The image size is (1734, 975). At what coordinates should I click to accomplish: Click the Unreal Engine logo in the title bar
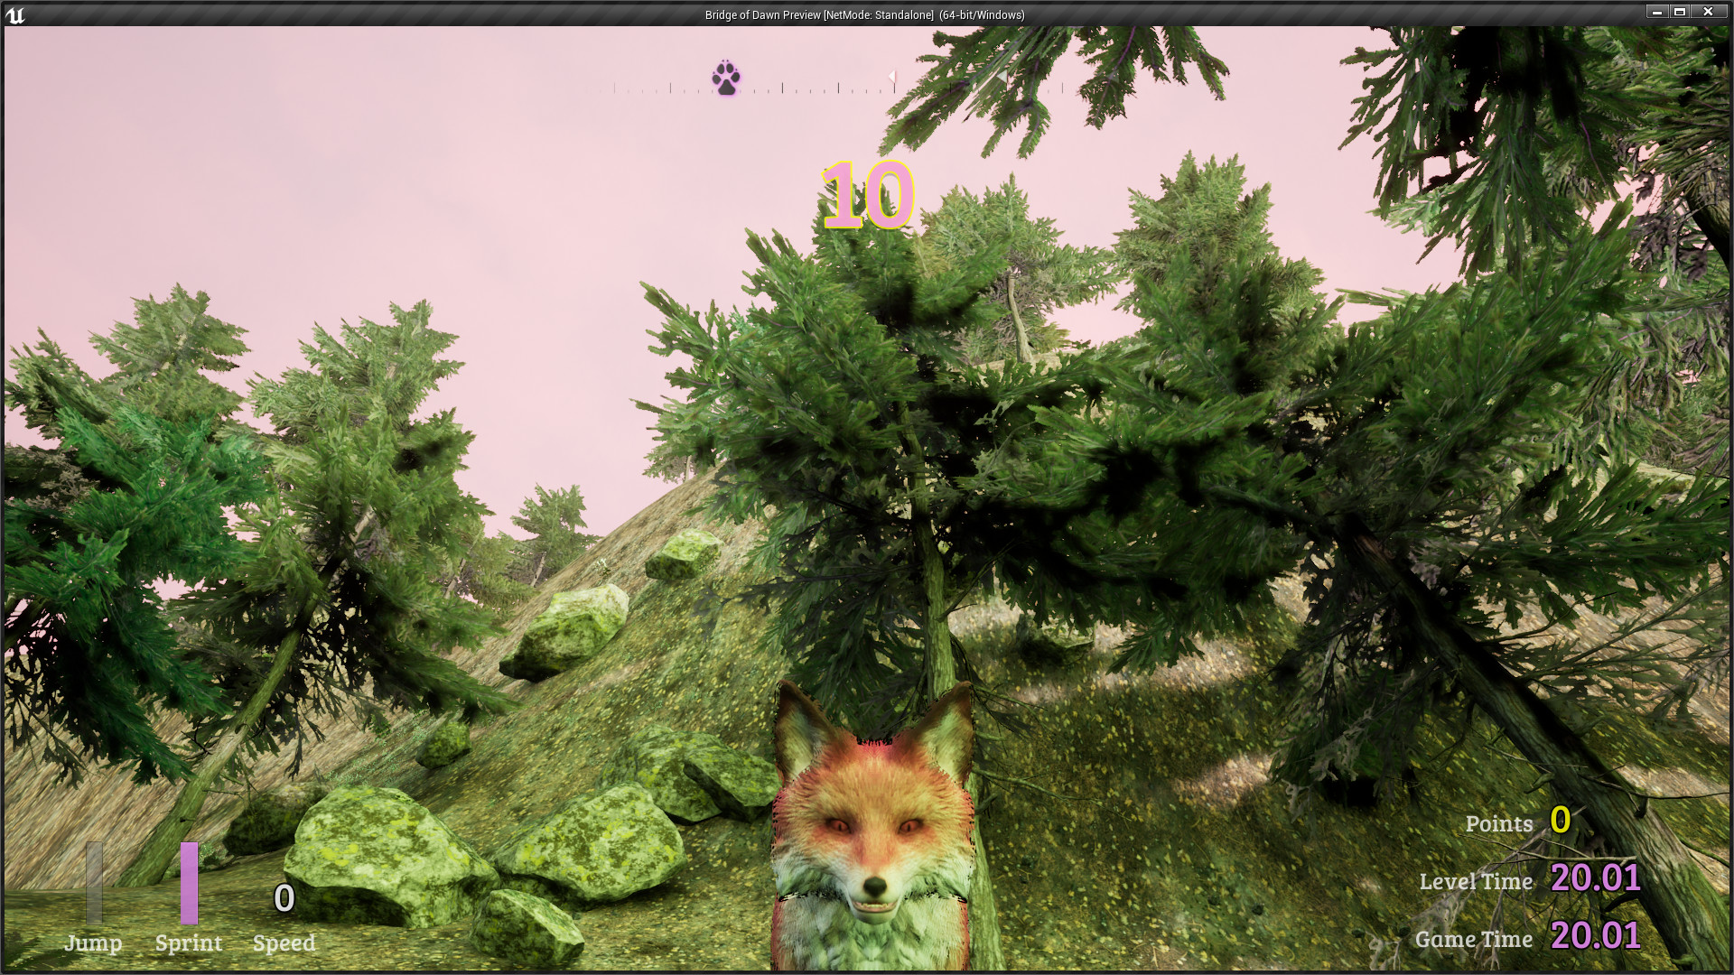click(18, 15)
